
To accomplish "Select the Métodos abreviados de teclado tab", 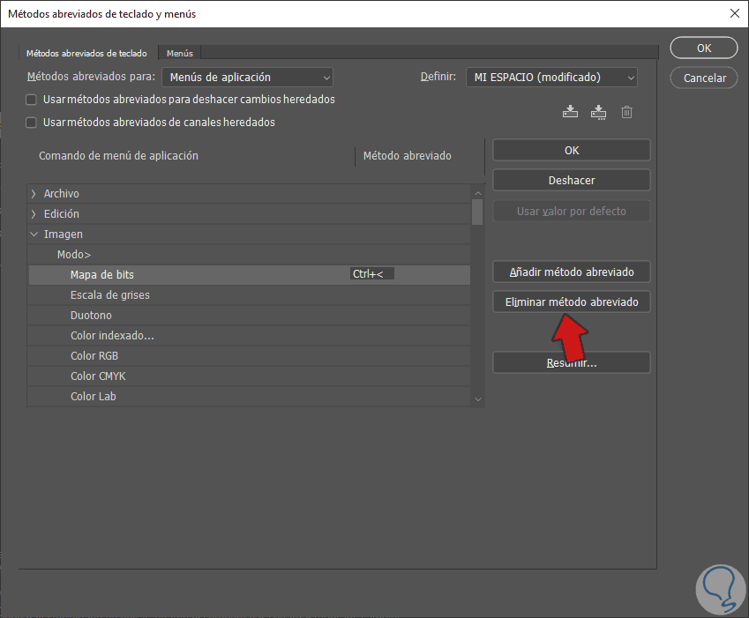I will click(x=86, y=54).
